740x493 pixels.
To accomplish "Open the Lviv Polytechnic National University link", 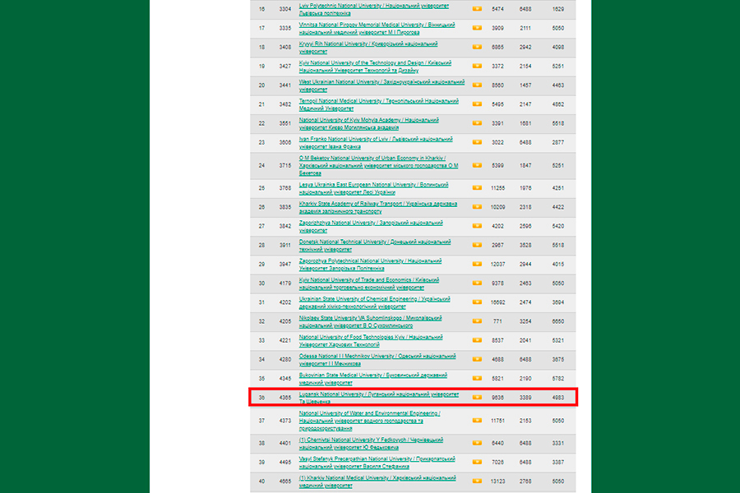I will (374, 9).
